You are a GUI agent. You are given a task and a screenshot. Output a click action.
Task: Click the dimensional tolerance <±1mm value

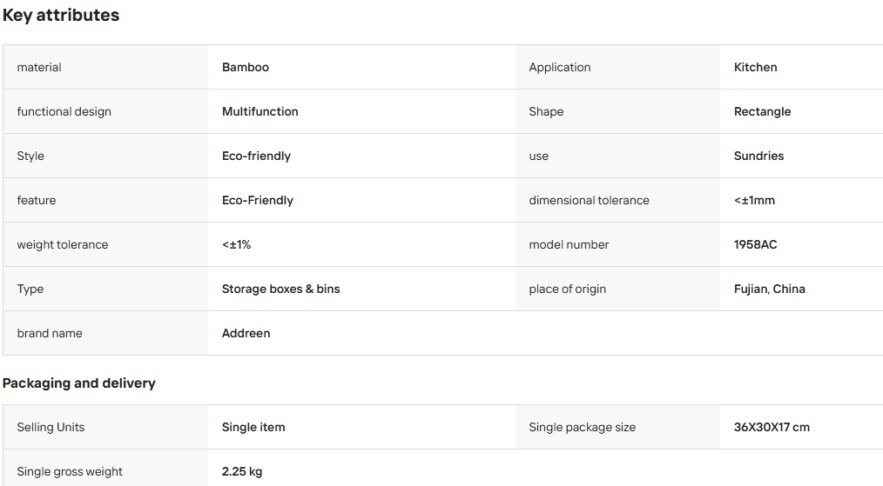(x=754, y=200)
